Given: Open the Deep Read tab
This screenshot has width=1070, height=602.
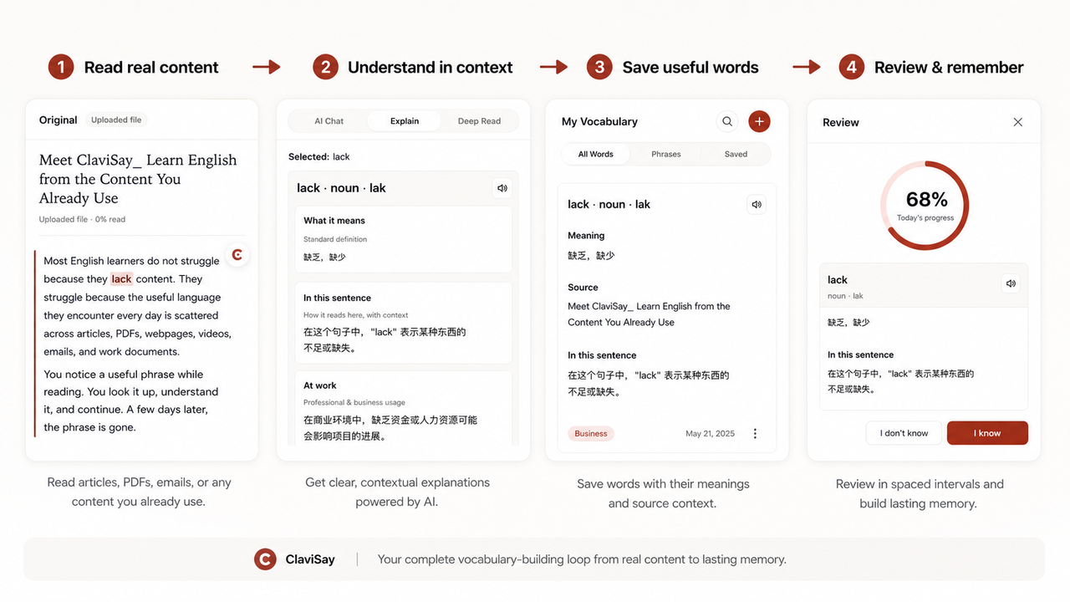Looking at the screenshot, I should 479,121.
